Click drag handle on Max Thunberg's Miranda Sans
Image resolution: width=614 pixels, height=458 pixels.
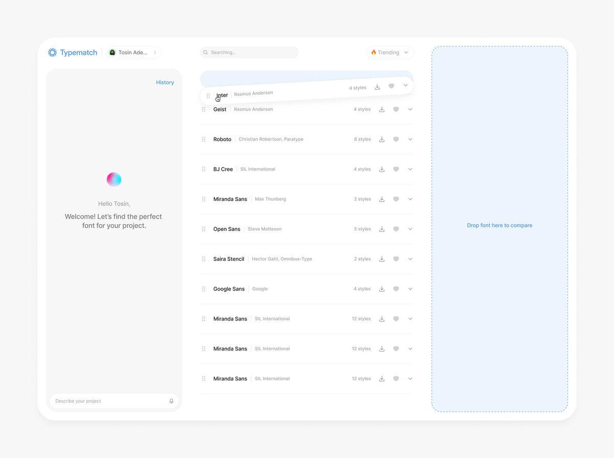204,199
